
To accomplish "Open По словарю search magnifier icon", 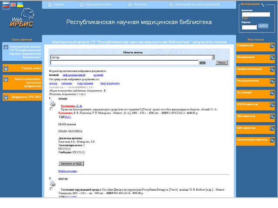I will (272, 93).
